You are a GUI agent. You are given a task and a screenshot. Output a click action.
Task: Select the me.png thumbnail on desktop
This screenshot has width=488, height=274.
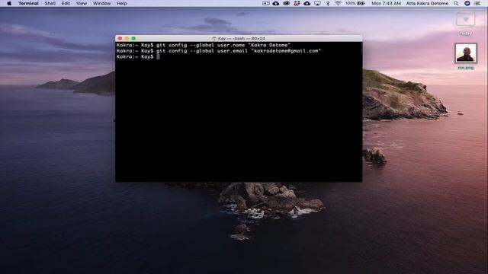pyautogui.click(x=466, y=53)
